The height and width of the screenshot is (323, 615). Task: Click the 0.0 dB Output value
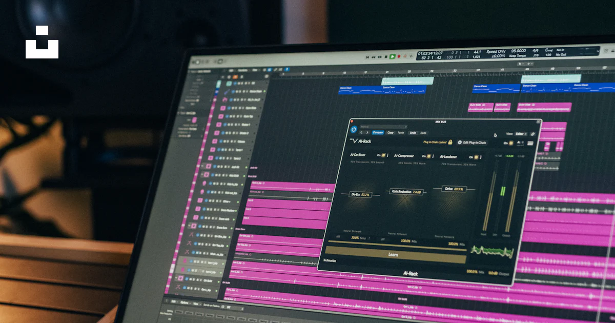(x=493, y=273)
